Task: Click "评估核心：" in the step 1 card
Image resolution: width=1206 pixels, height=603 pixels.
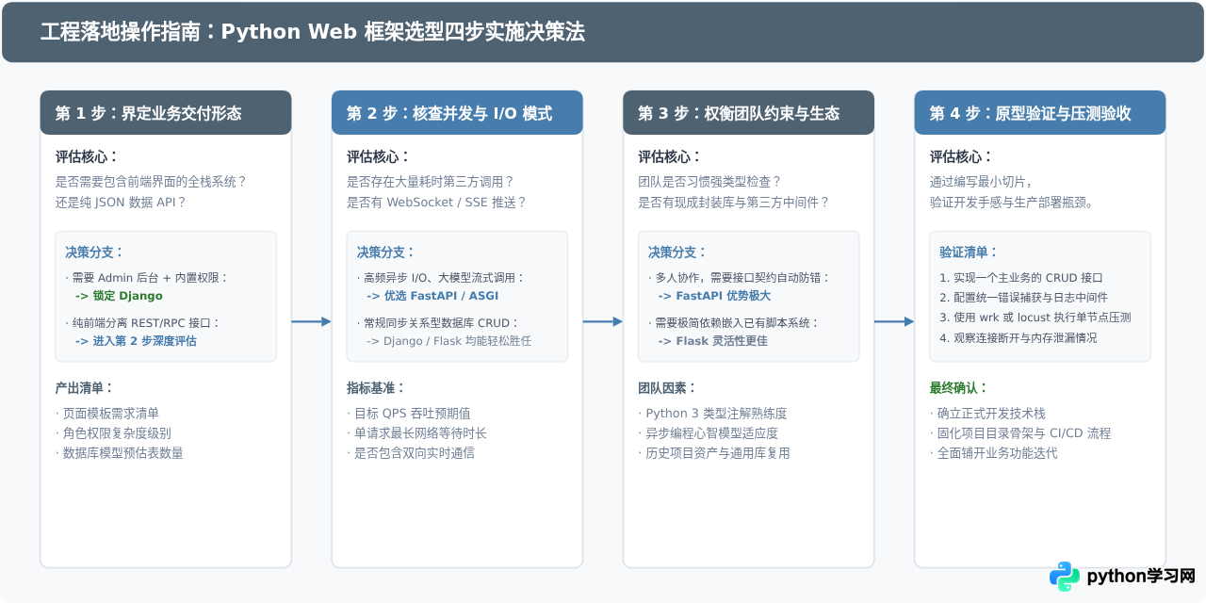Action: (x=87, y=156)
